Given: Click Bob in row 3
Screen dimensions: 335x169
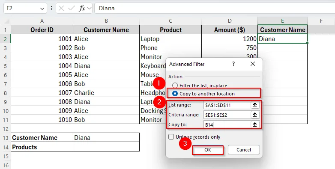Looking at the screenshot, I should pyautogui.click(x=106, y=48).
